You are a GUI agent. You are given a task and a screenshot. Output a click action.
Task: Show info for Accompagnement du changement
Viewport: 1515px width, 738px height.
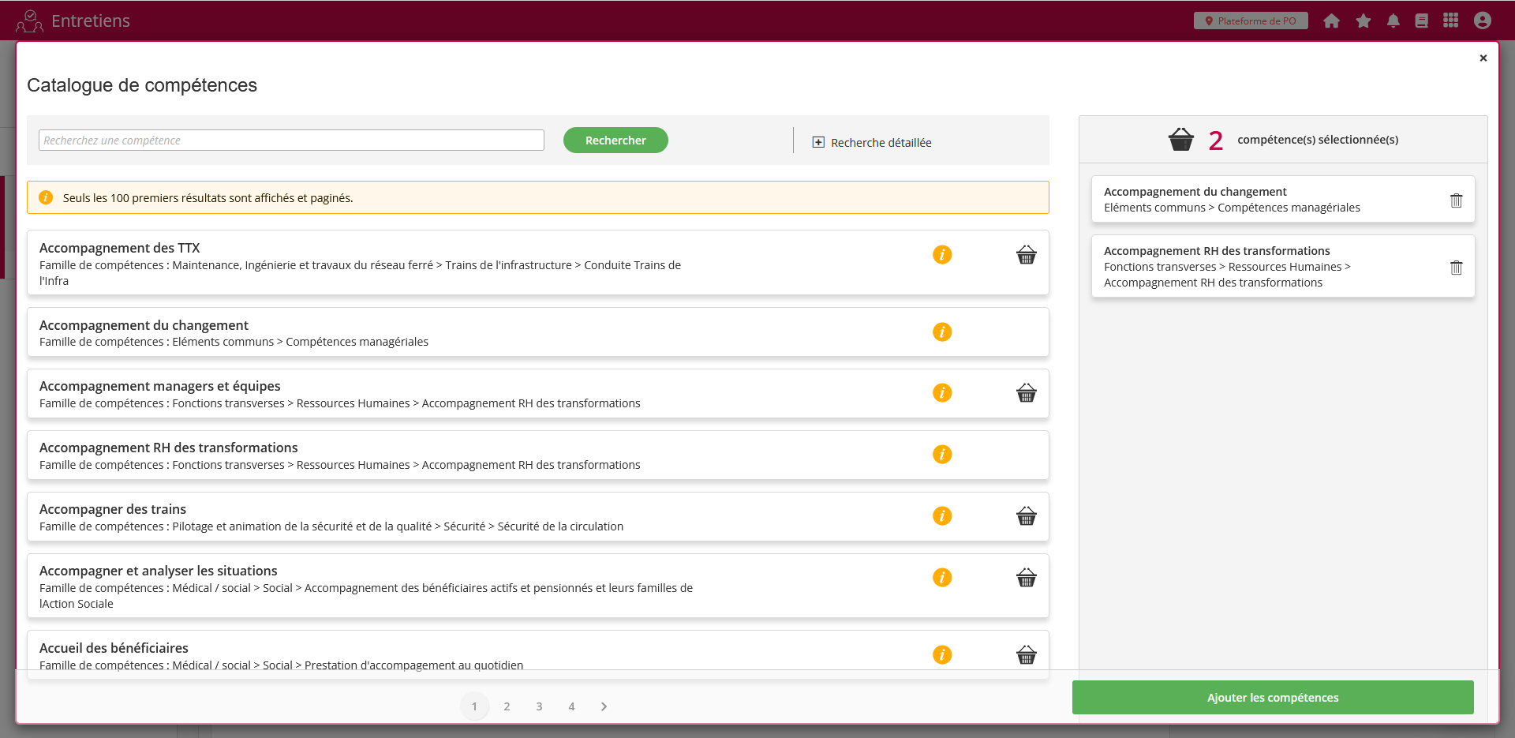pos(942,332)
